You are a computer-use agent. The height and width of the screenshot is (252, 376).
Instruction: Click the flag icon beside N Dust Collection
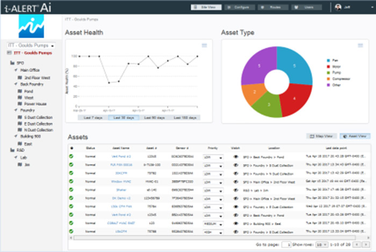click(20, 130)
